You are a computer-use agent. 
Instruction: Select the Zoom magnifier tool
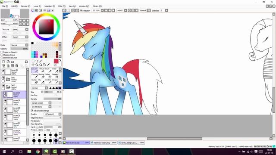pyautogui.click(x=37, y=65)
